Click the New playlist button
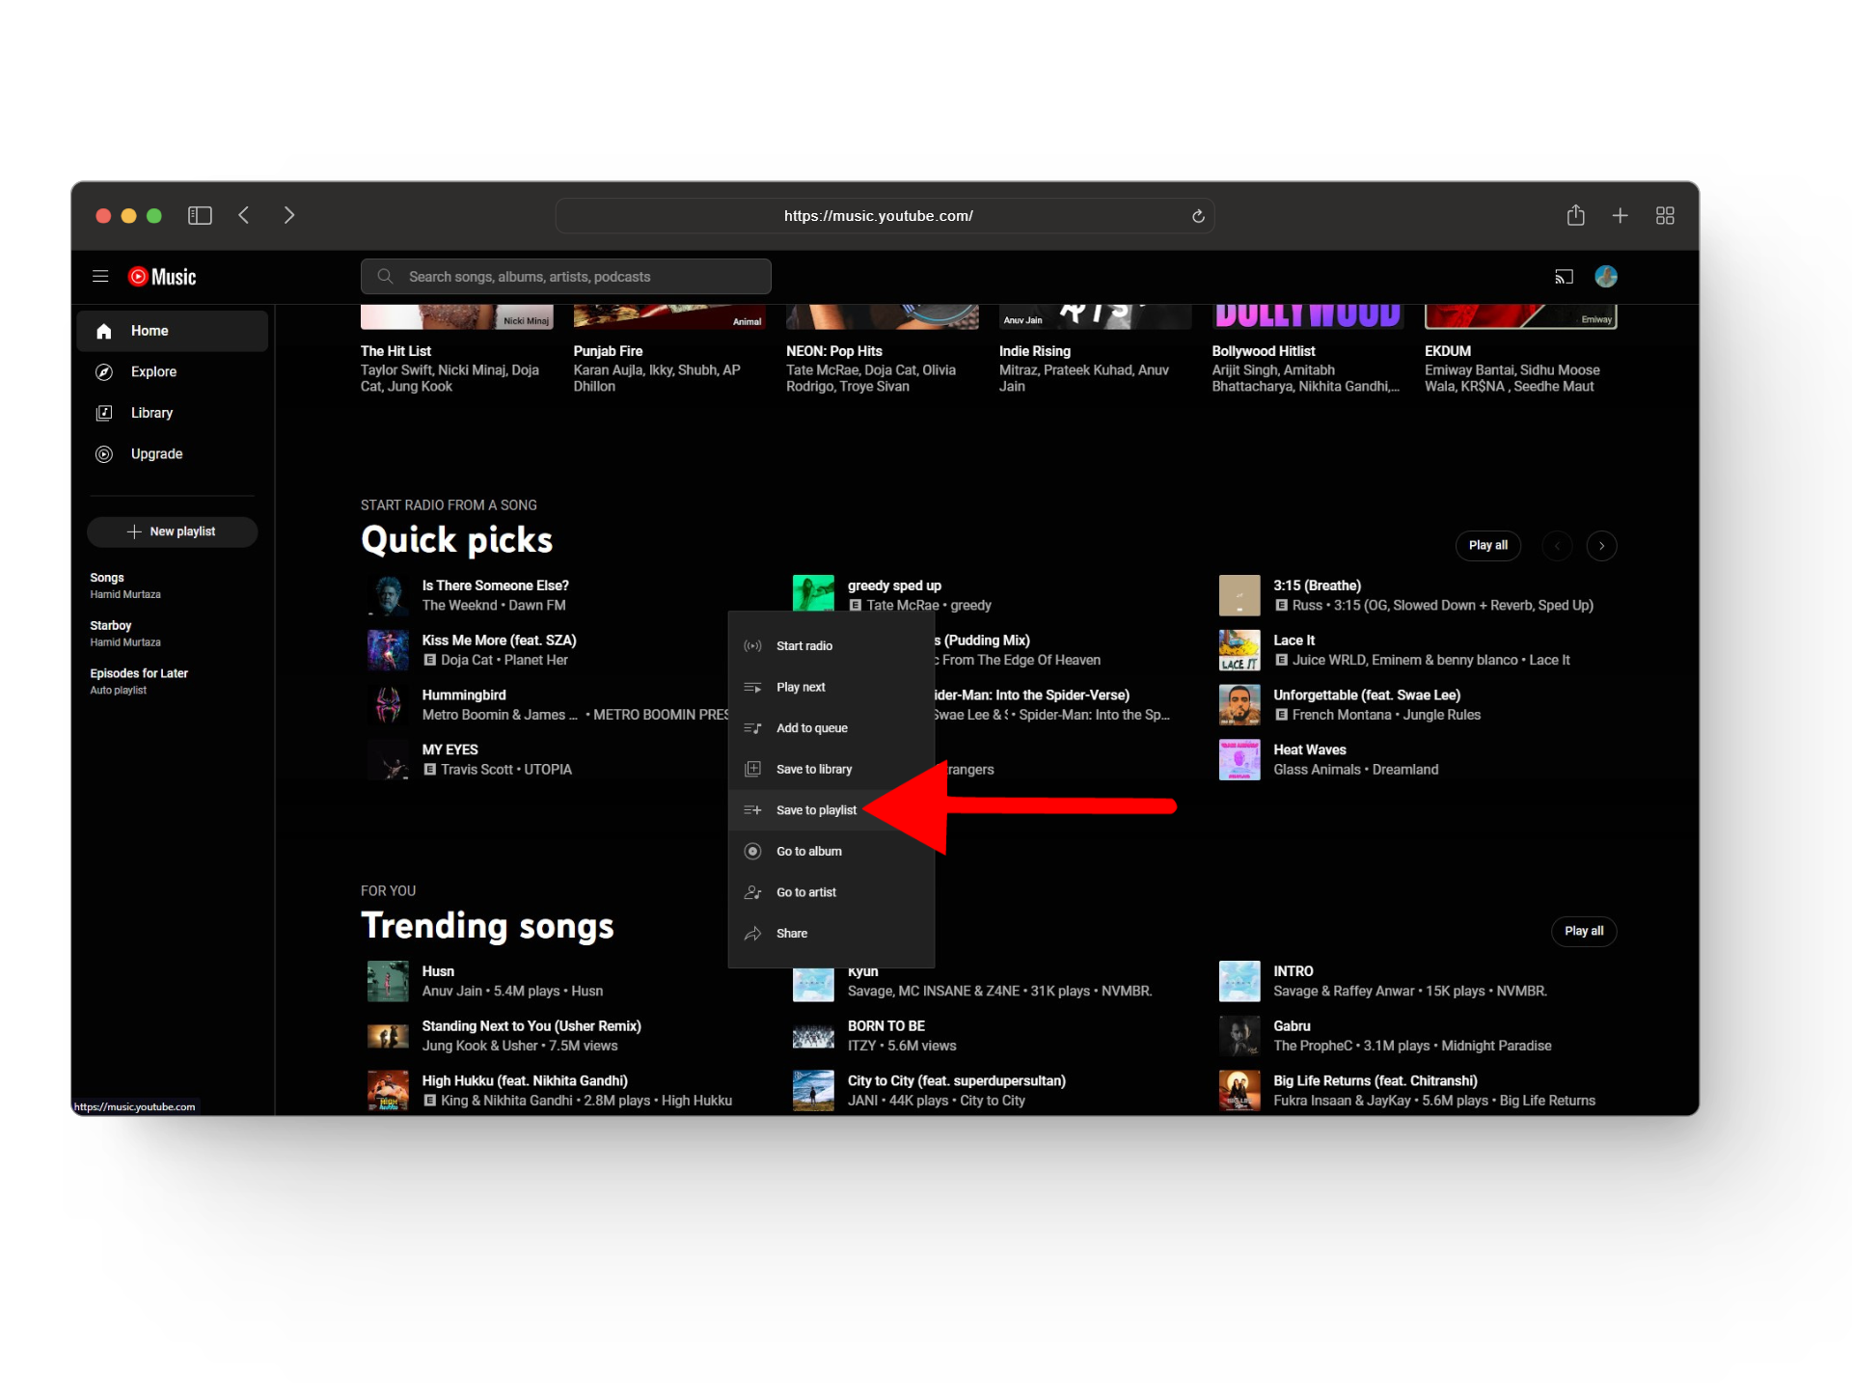The height and width of the screenshot is (1389, 1852). (x=172, y=531)
